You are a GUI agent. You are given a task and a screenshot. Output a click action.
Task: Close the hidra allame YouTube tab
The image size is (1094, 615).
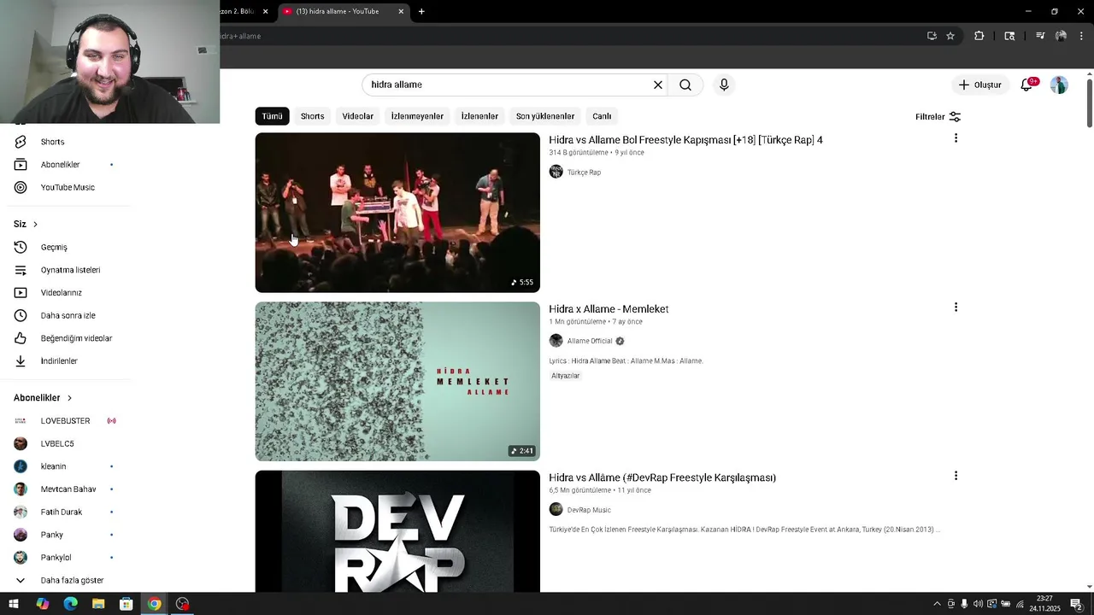(x=401, y=11)
